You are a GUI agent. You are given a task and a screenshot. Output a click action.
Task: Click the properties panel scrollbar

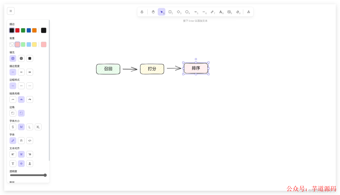(x=49, y=90)
